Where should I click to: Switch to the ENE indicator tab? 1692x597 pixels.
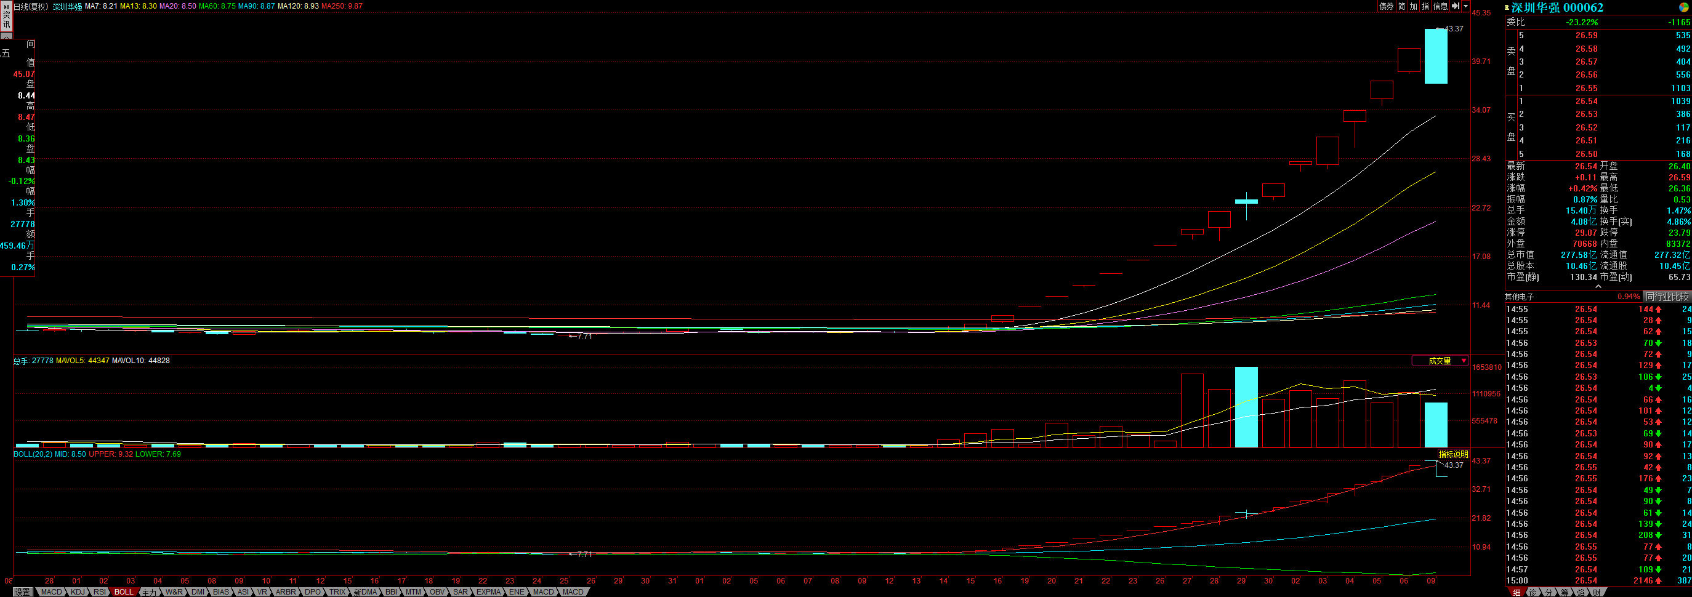click(x=517, y=591)
